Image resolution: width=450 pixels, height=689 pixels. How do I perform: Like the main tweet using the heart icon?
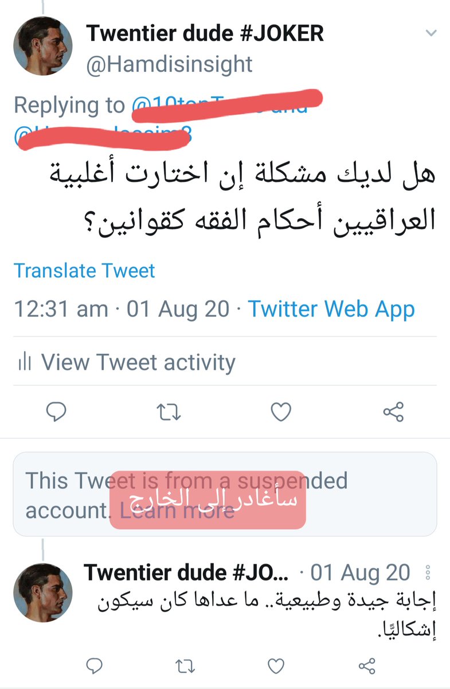[281, 412]
